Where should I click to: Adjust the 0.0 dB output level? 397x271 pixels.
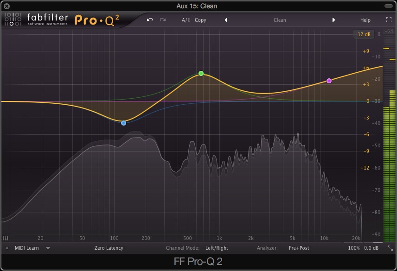(x=371, y=248)
